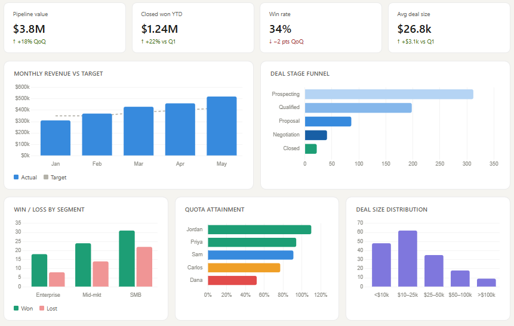
Task: Click the Deal Size Distribution title
Action: click(392, 209)
